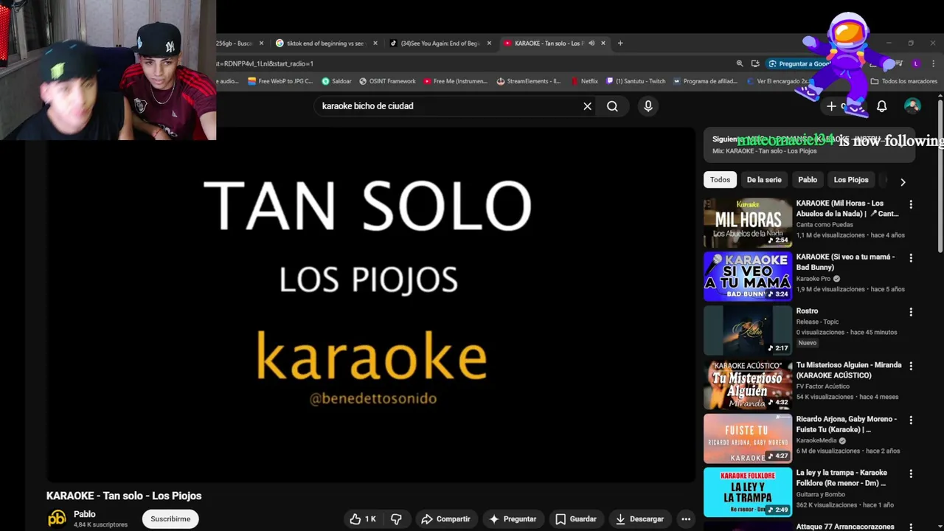
Task: Select the Todos filter chip
Action: (720, 180)
